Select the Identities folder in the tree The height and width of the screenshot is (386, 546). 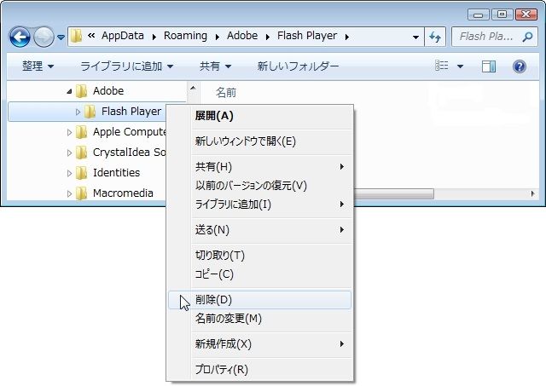point(116,173)
